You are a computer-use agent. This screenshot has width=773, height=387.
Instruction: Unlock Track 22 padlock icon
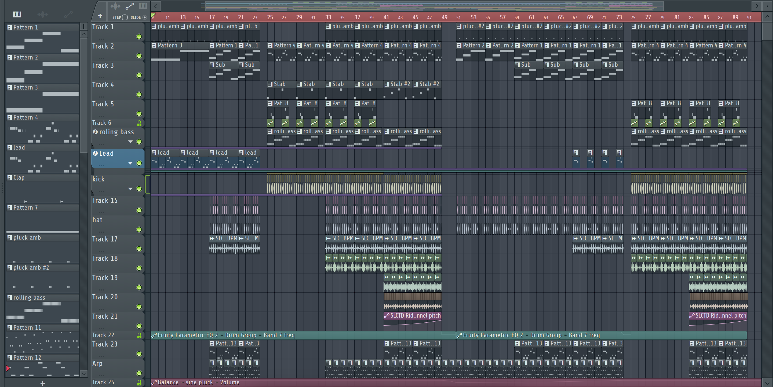[x=139, y=336]
